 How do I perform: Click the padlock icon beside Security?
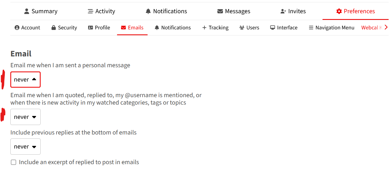click(x=54, y=28)
